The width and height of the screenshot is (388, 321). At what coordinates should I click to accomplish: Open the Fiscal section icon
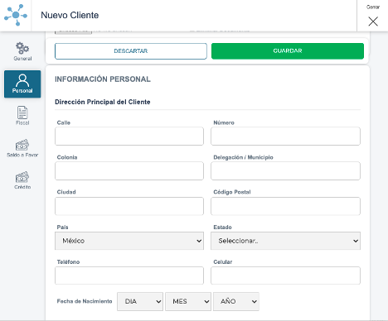(22, 116)
